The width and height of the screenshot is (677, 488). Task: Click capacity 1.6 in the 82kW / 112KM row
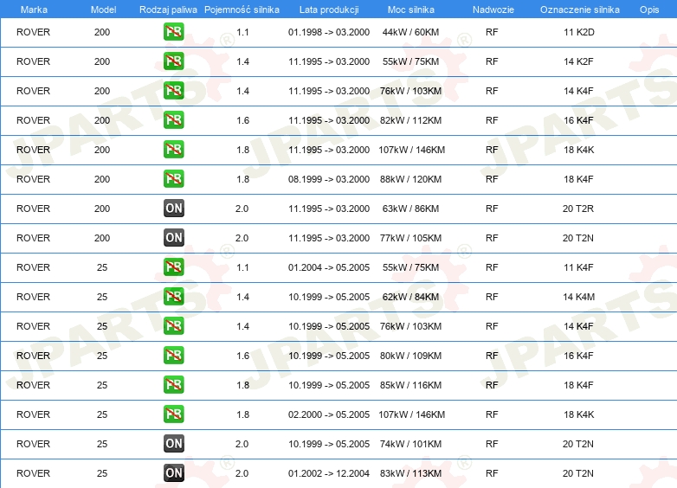pyautogui.click(x=242, y=120)
